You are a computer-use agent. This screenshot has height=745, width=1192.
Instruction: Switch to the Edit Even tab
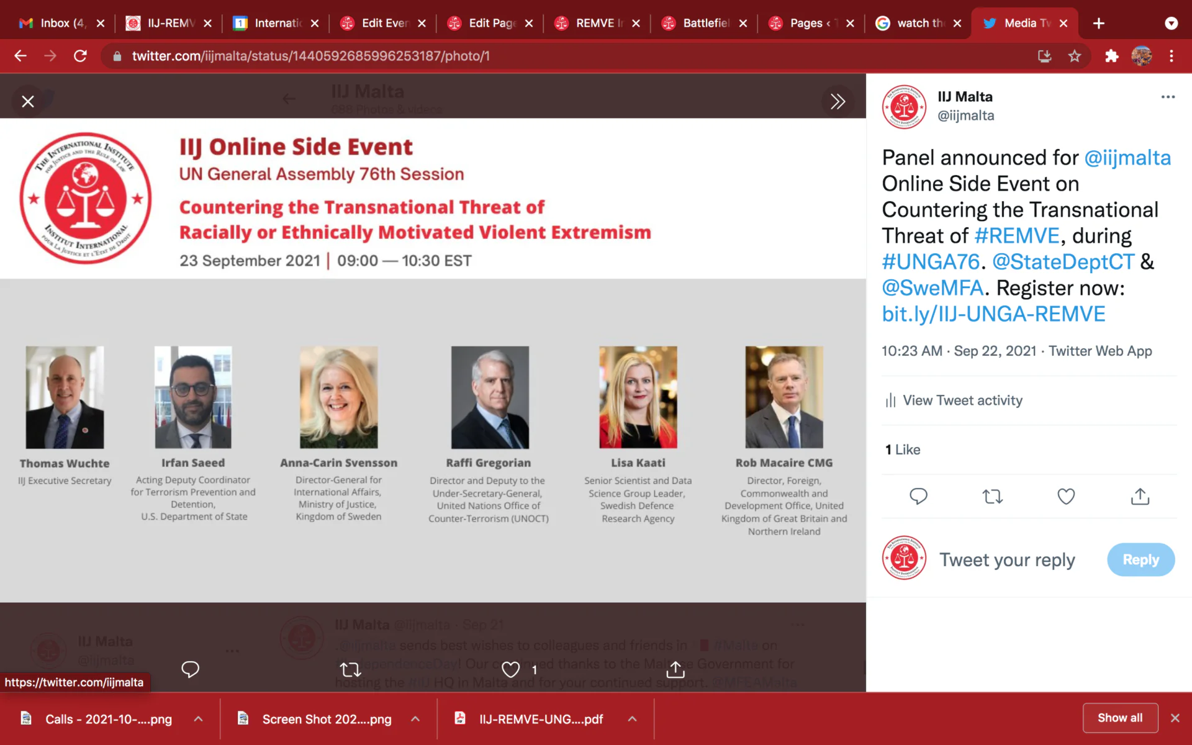383,23
